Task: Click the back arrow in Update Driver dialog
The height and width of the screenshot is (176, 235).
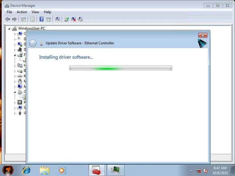Action: coord(33,43)
